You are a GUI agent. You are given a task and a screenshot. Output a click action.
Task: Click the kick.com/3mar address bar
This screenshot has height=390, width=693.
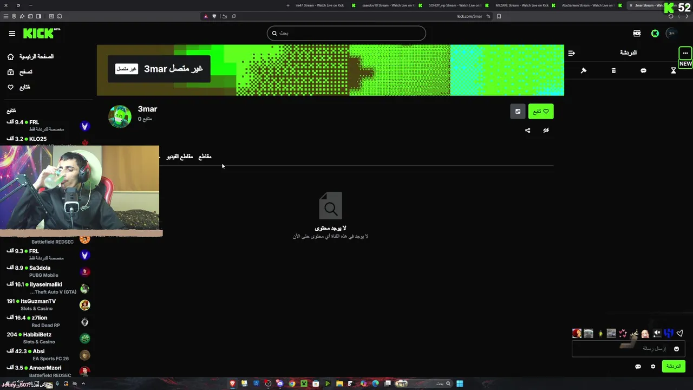tap(469, 16)
